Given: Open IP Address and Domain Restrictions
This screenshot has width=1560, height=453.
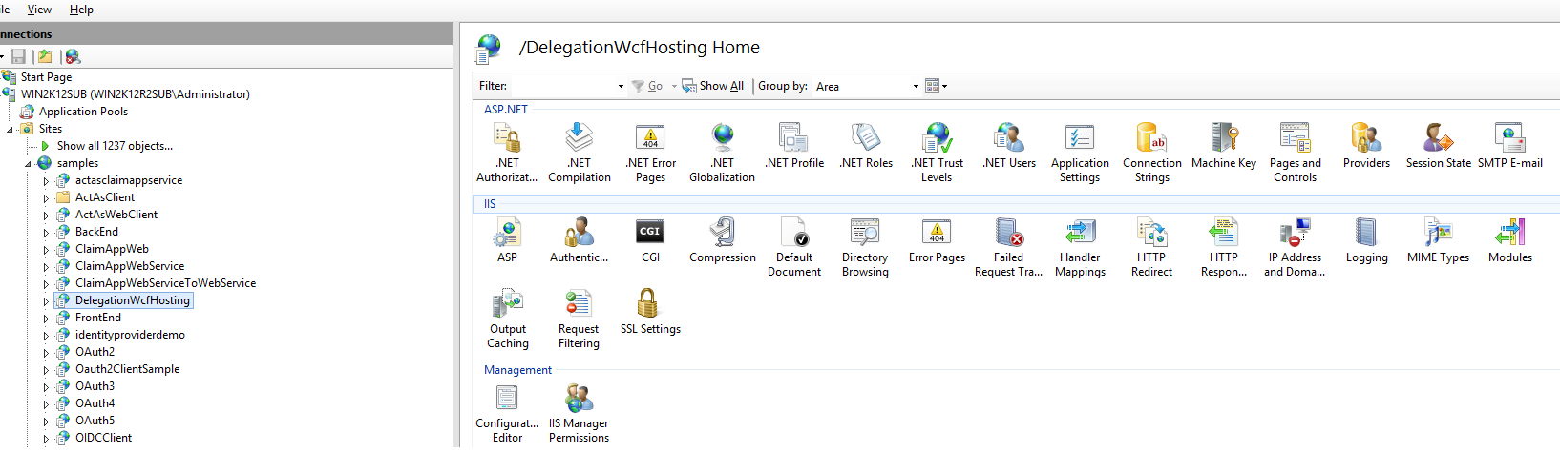Looking at the screenshot, I should 1296,246.
